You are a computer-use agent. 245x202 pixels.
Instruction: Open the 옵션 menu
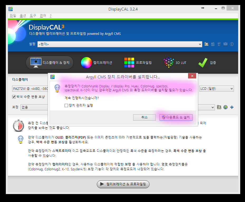[x=23, y=16]
